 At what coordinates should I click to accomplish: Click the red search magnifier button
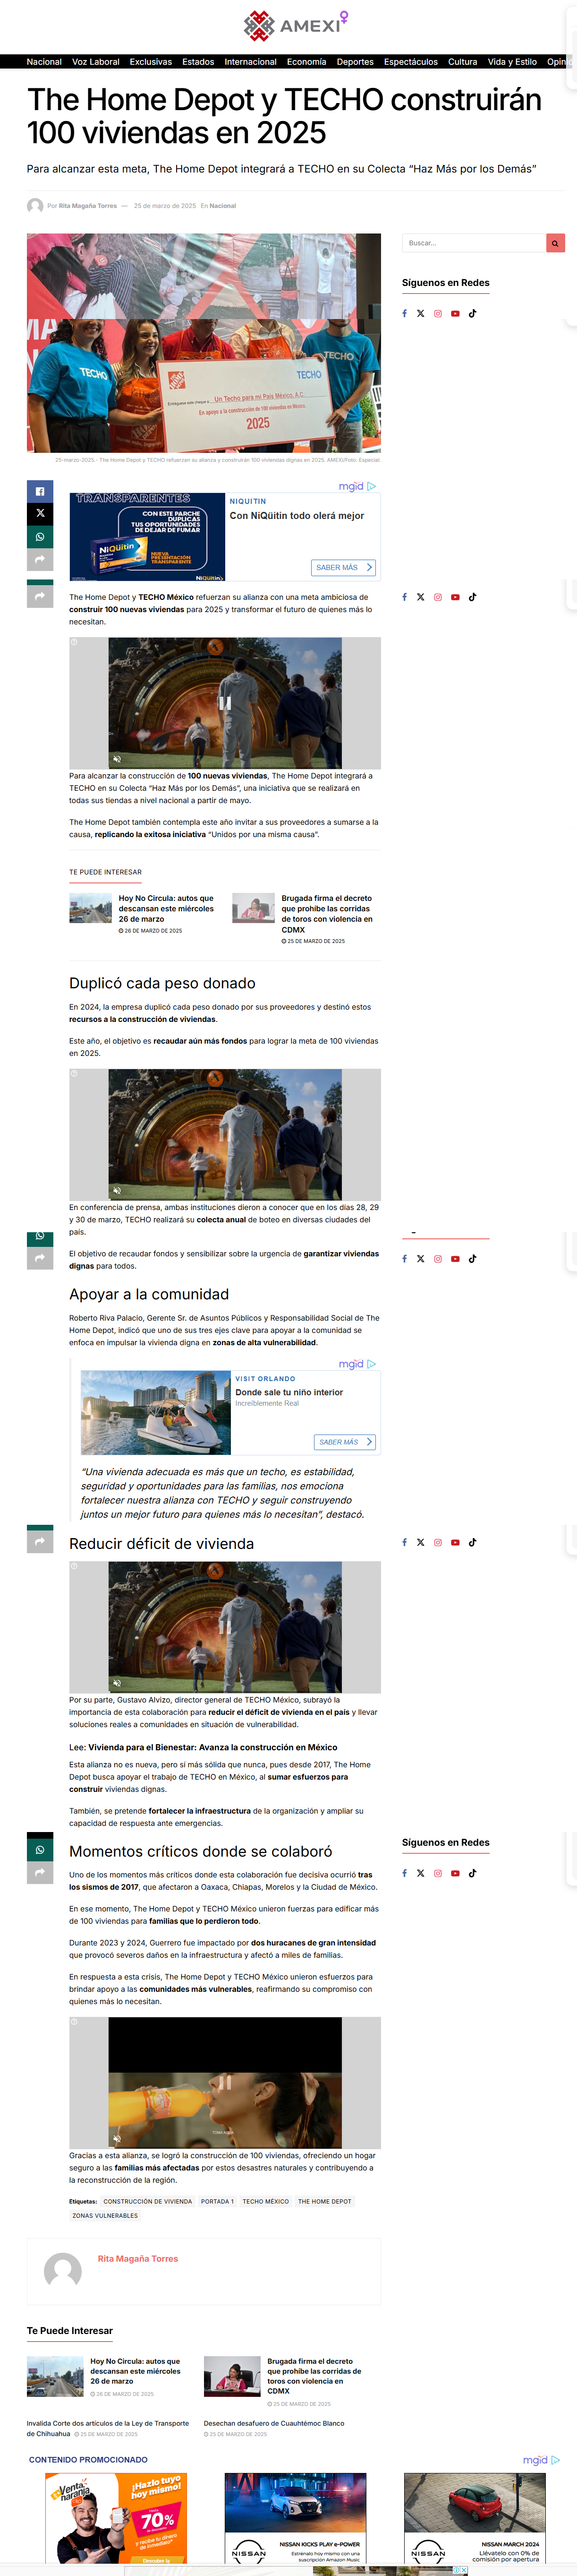(555, 243)
